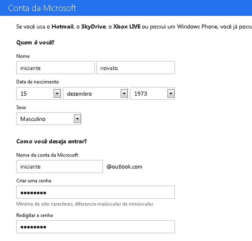Click the password minimum characters hint text
This screenshot has width=252, height=241.
(85, 204)
